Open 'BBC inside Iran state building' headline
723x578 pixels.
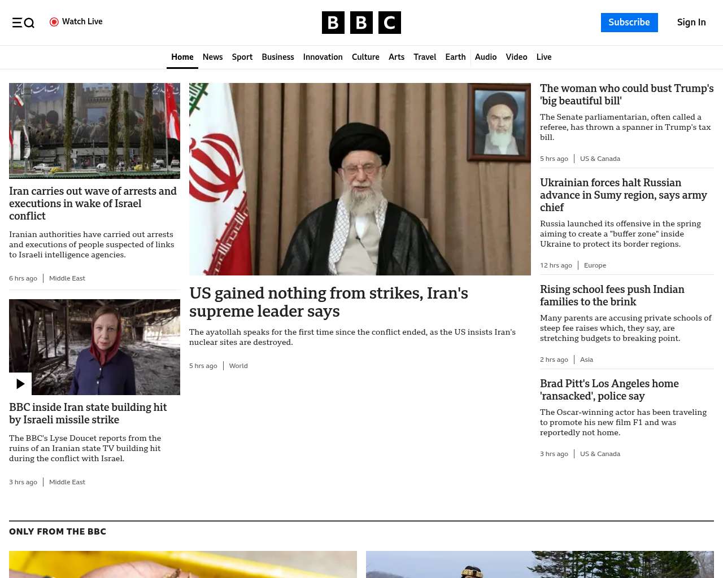88,413
